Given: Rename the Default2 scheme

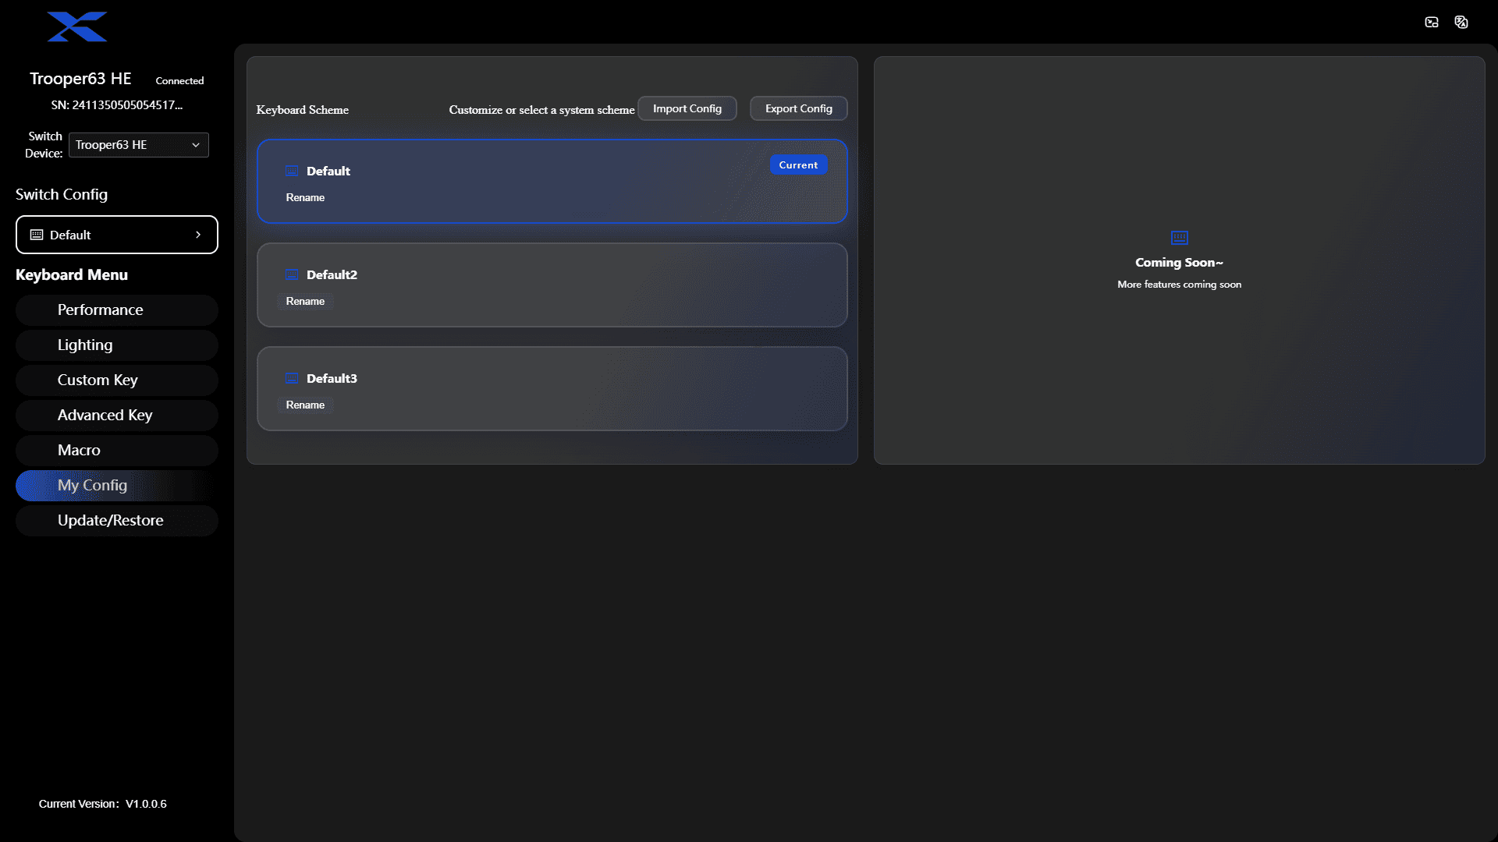Looking at the screenshot, I should (305, 301).
